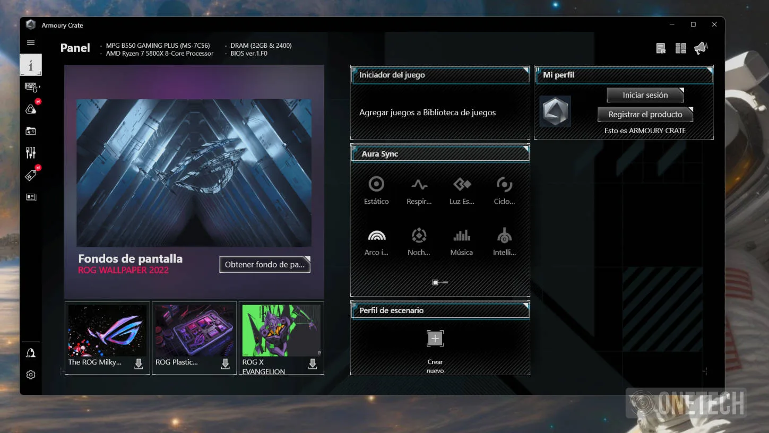Click the Obtener fondo de pa... button
This screenshot has width=769, height=433.
click(265, 264)
